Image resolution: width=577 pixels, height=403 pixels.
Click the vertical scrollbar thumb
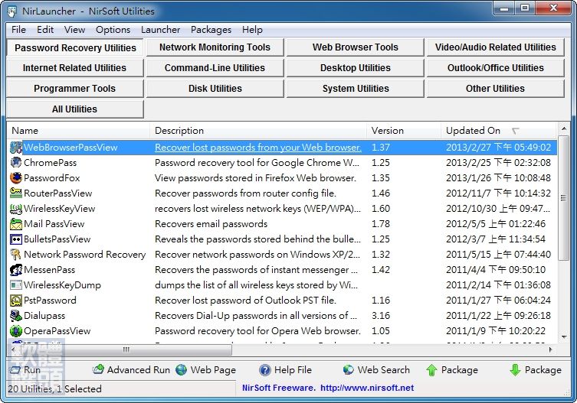pyautogui.click(x=564, y=197)
